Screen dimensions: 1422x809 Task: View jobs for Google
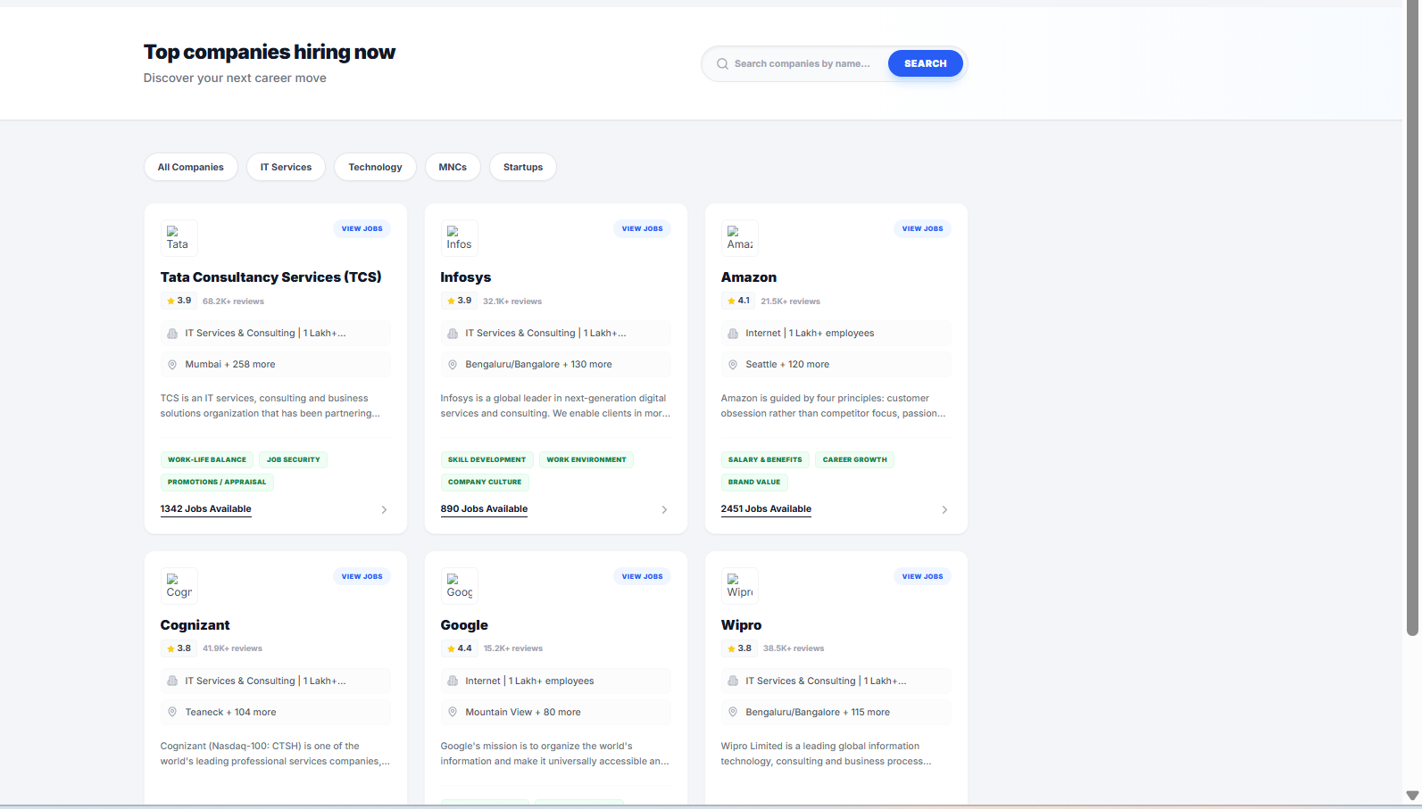click(642, 577)
